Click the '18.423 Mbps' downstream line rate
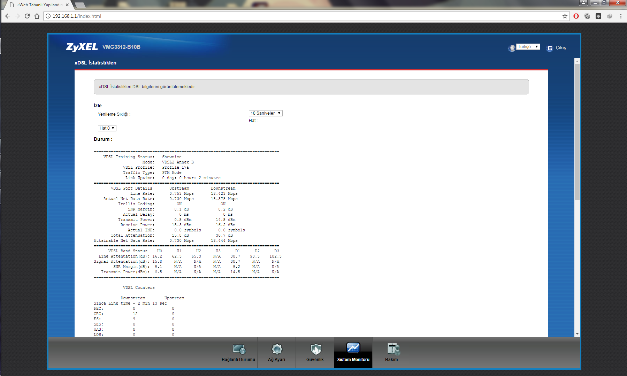Screen dimensions: 627x376 224,194
